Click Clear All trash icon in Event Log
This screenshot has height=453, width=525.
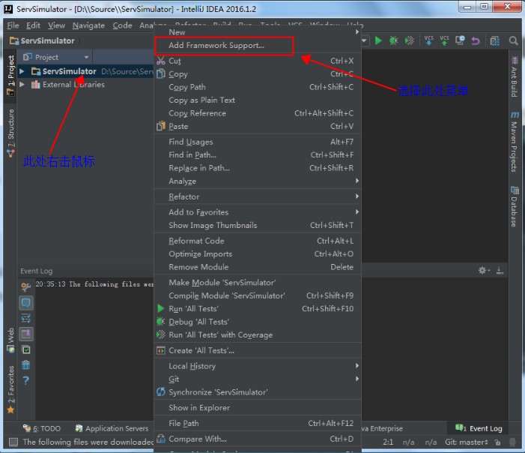click(25, 364)
